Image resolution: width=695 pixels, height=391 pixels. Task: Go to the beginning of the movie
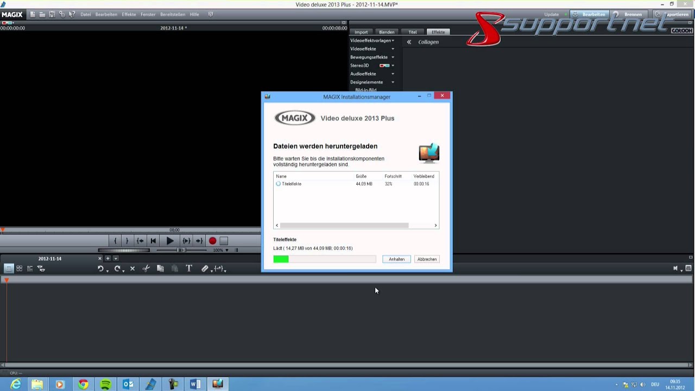pyautogui.click(x=153, y=241)
